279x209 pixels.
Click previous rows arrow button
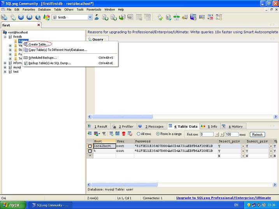point(217,134)
